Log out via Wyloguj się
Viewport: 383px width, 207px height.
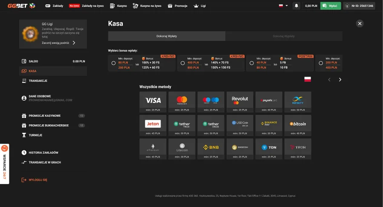click(x=35, y=180)
